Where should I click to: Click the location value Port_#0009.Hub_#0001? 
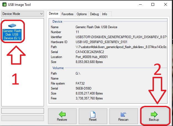91,57
